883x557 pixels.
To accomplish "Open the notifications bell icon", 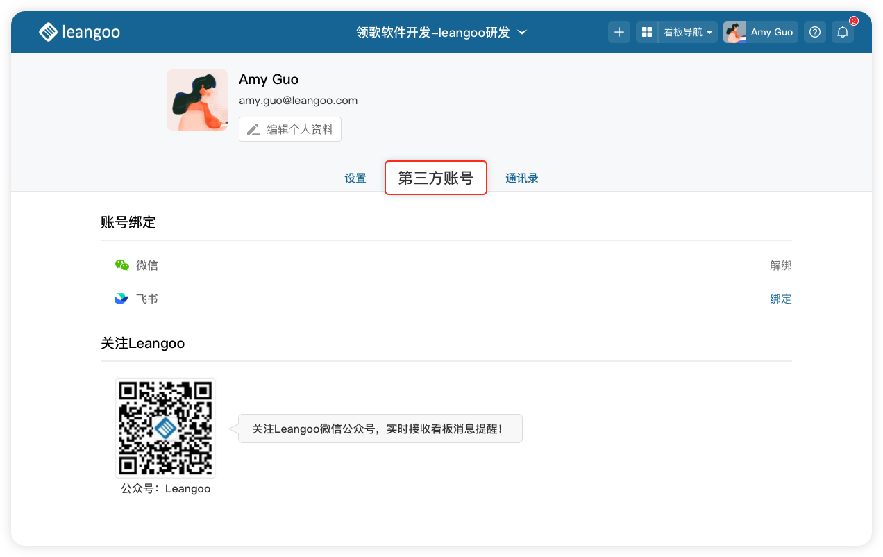I will [x=842, y=32].
